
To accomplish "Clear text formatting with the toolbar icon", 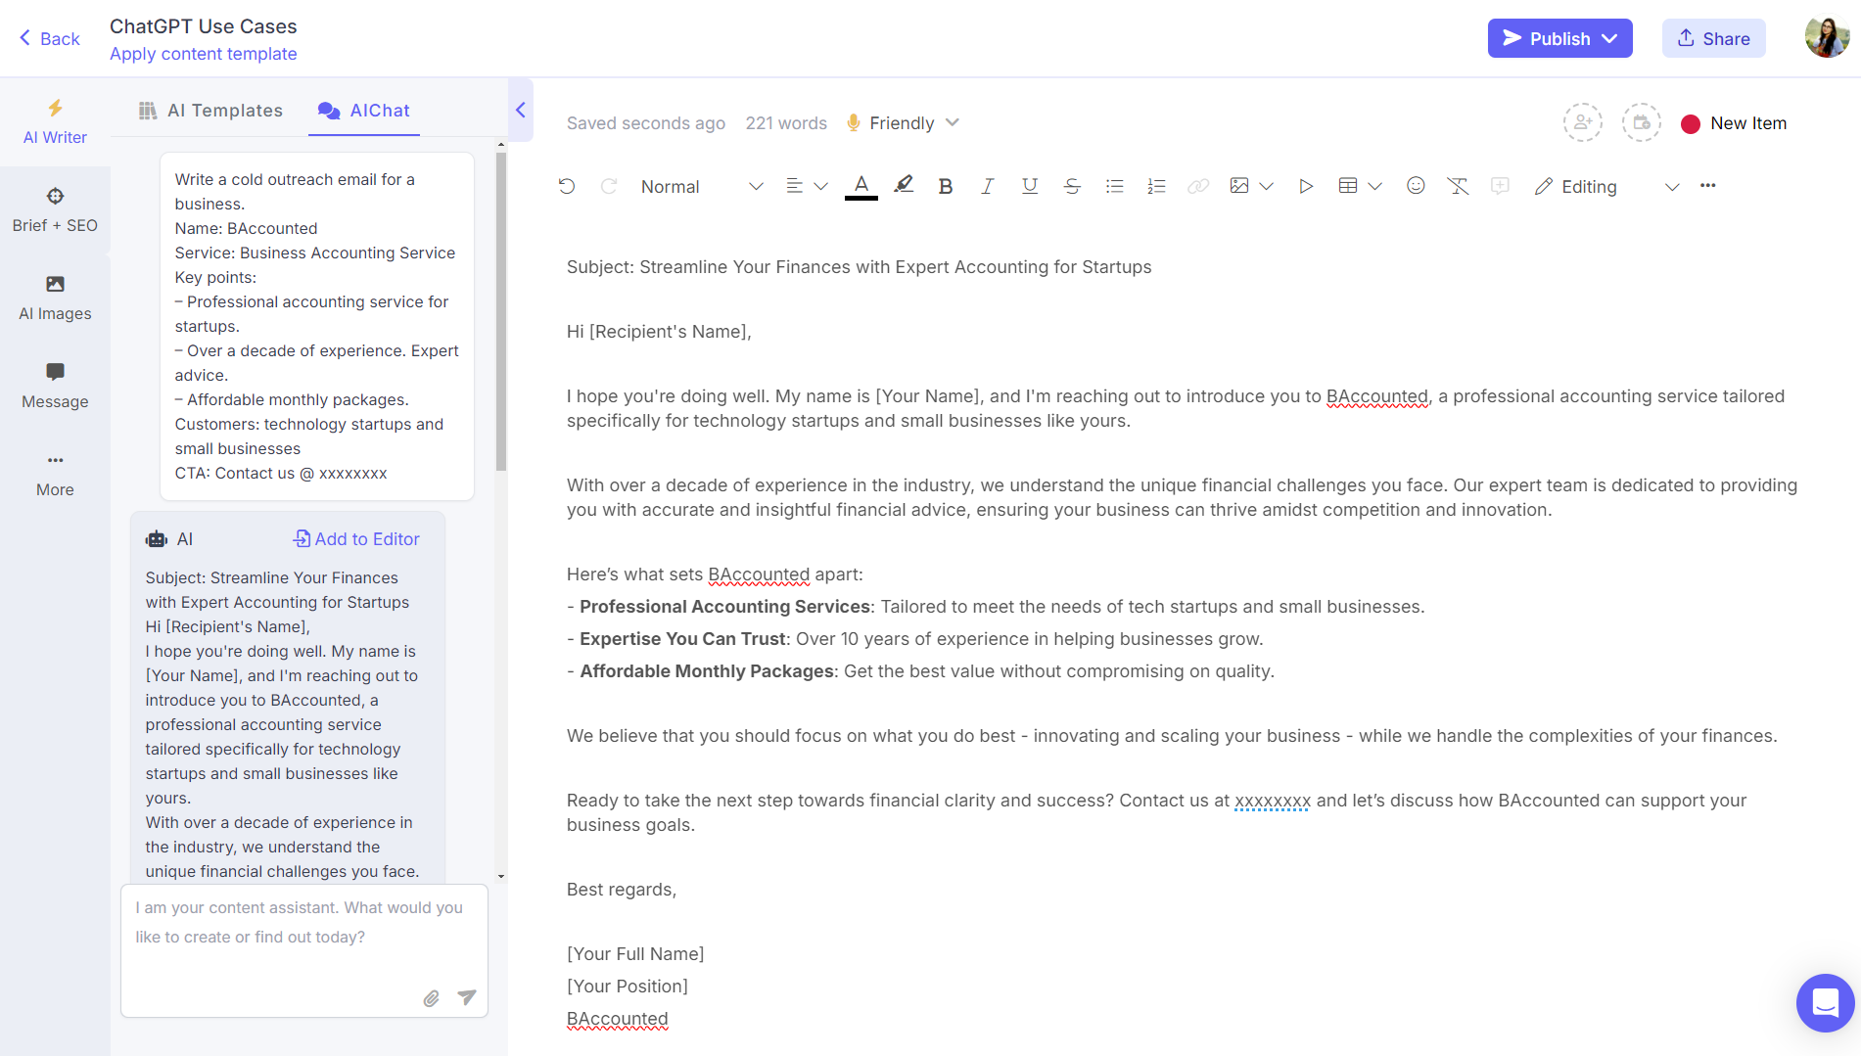I will click(x=1458, y=186).
